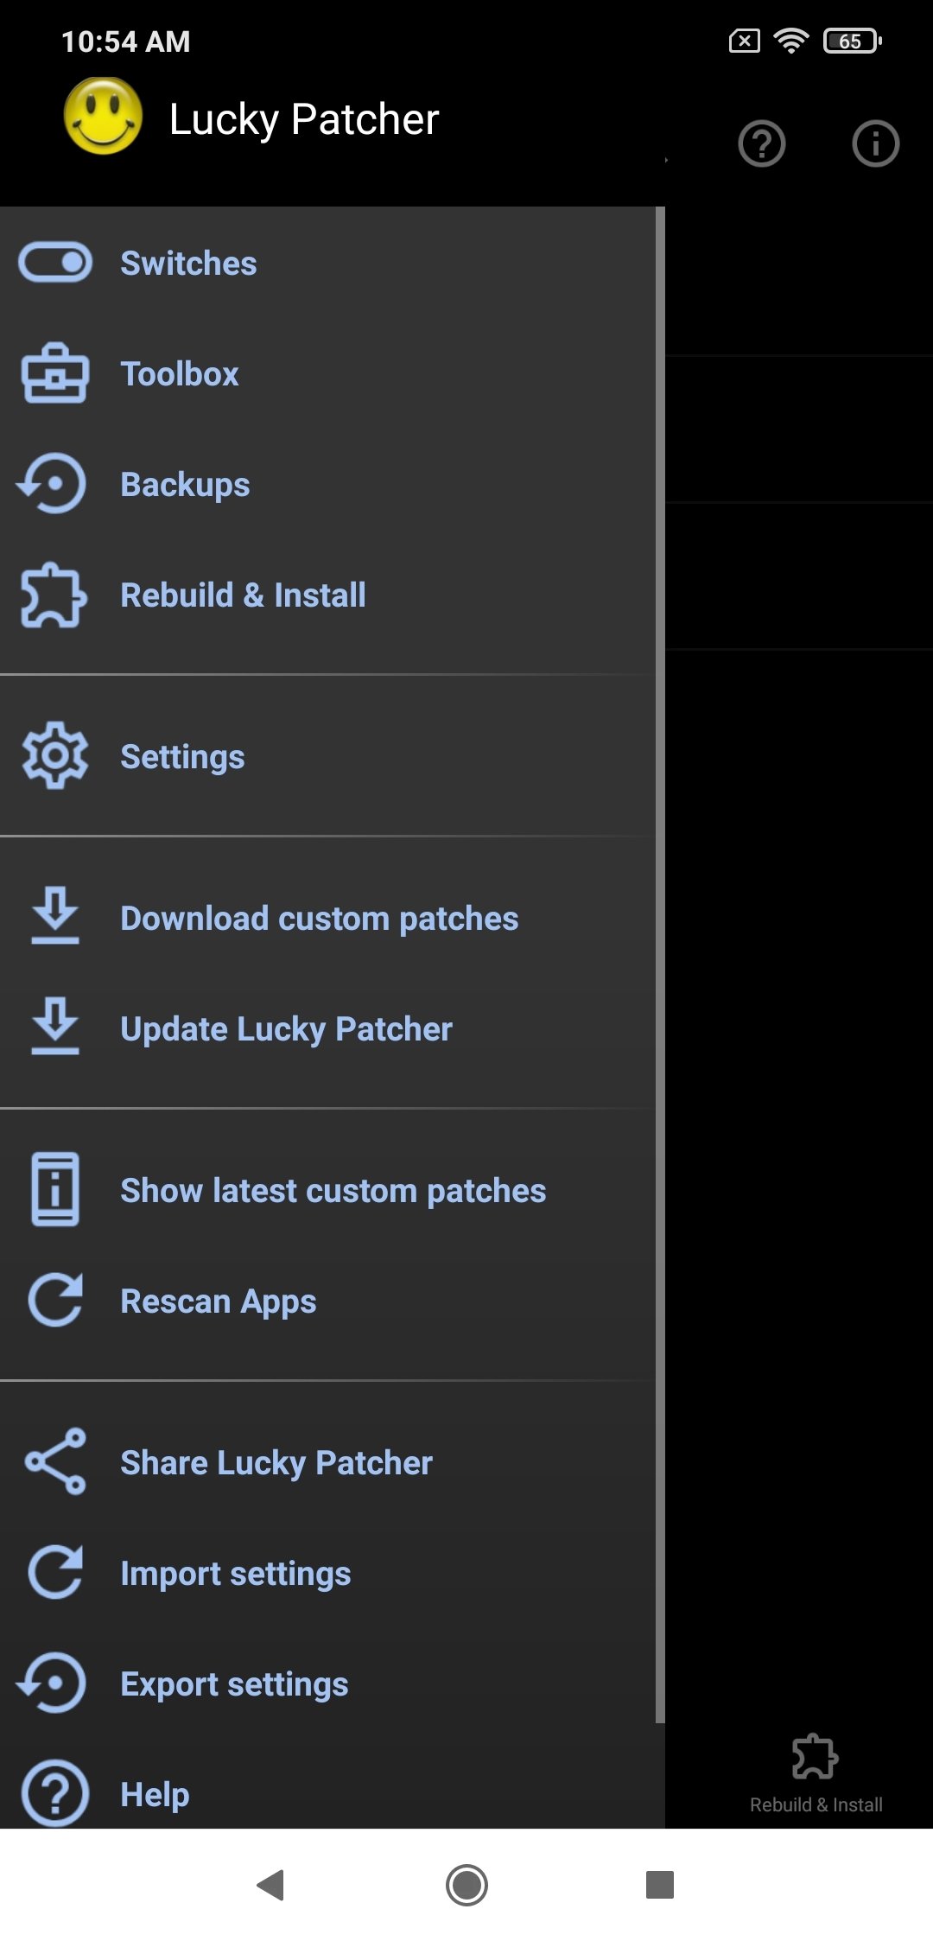The image size is (933, 1941).
Task: Choose Export settings
Action: [234, 1684]
